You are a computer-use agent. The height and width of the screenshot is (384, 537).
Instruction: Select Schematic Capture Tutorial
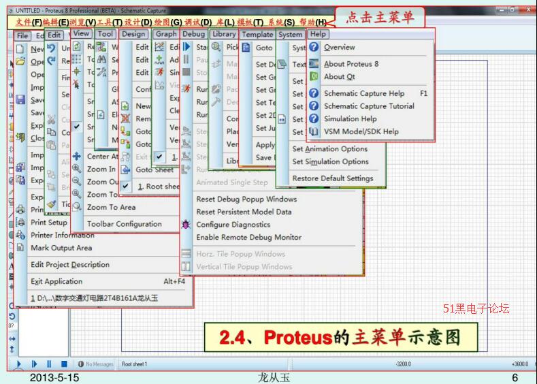[369, 106]
